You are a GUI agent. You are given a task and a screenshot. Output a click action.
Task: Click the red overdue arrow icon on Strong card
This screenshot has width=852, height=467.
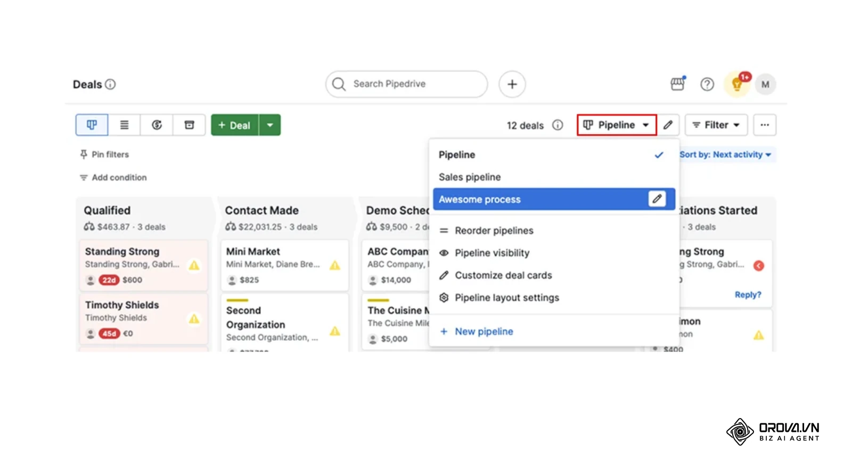(x=759, y=265)
